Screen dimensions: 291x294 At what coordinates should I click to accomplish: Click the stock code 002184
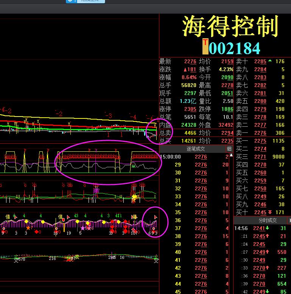(x=235, y=48)
